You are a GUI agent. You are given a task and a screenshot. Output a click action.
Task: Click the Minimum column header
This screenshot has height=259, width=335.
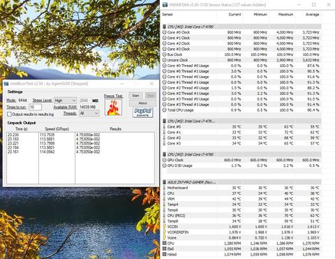tap(260, 15)
